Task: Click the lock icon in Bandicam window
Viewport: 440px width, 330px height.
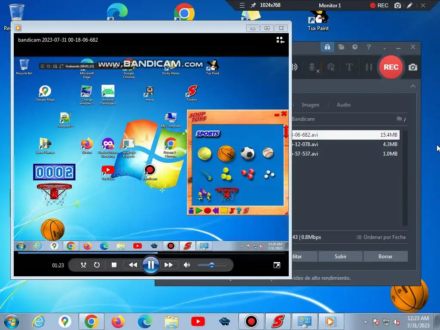Action: 327,47
